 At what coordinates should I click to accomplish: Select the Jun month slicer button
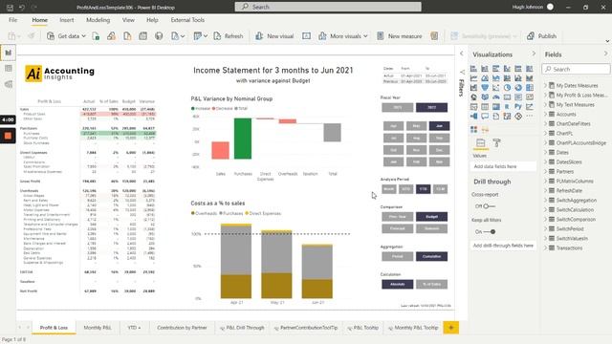439,126
